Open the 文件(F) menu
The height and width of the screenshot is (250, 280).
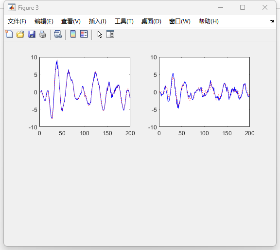pyautogui.click(x=17, y=21)
